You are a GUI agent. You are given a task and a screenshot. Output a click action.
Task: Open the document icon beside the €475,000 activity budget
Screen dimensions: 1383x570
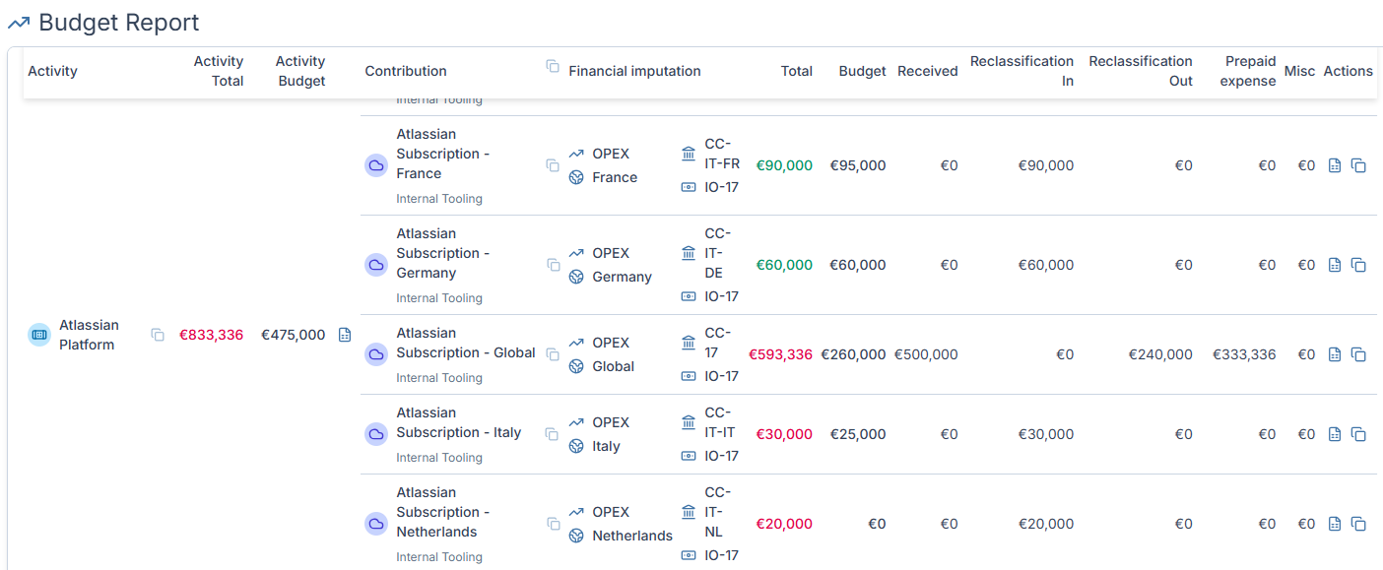(x=345, y=335)
